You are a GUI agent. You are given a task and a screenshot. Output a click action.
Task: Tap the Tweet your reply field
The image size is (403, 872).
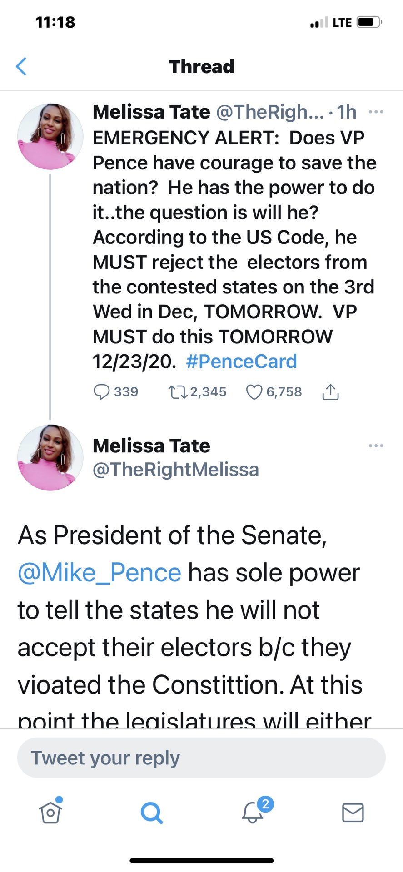coord(201,758)
